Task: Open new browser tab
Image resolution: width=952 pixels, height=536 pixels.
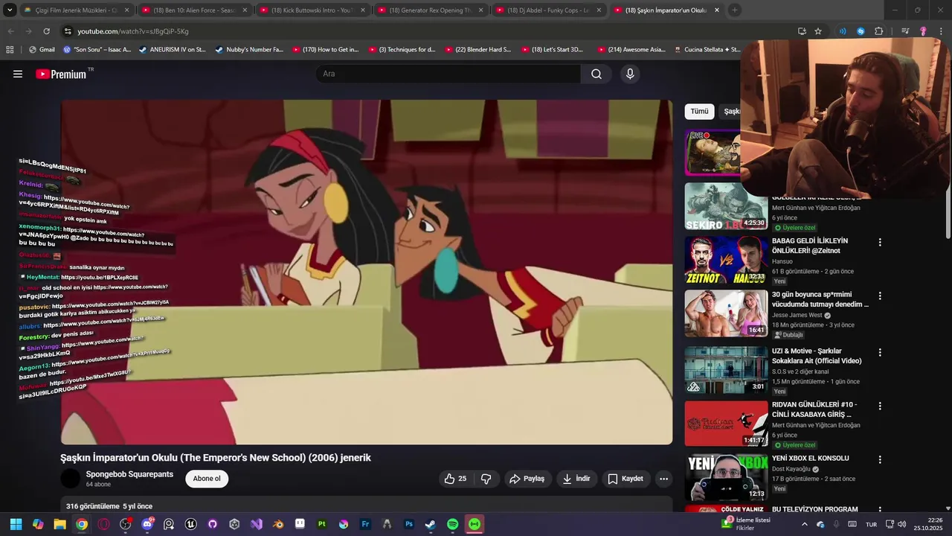Action: pyautogui.click(x=735, y=10)
